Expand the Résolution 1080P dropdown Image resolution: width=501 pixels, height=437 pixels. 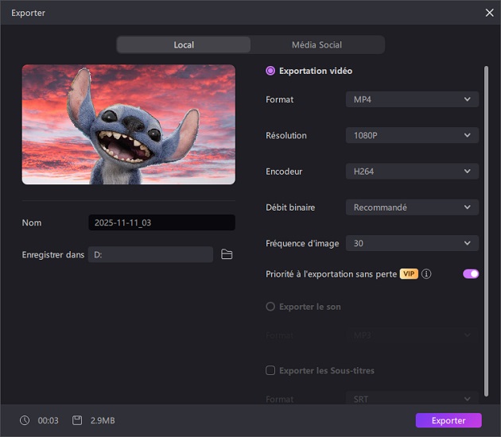pos(412,135)
